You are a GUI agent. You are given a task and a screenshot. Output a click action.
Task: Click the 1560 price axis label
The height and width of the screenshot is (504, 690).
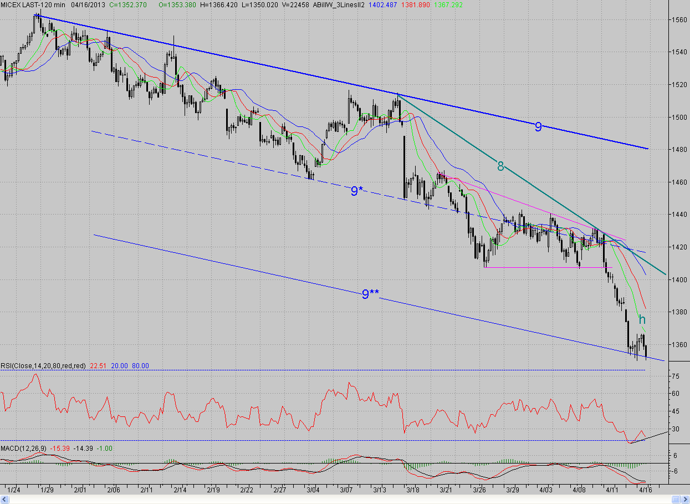point(680,20)
